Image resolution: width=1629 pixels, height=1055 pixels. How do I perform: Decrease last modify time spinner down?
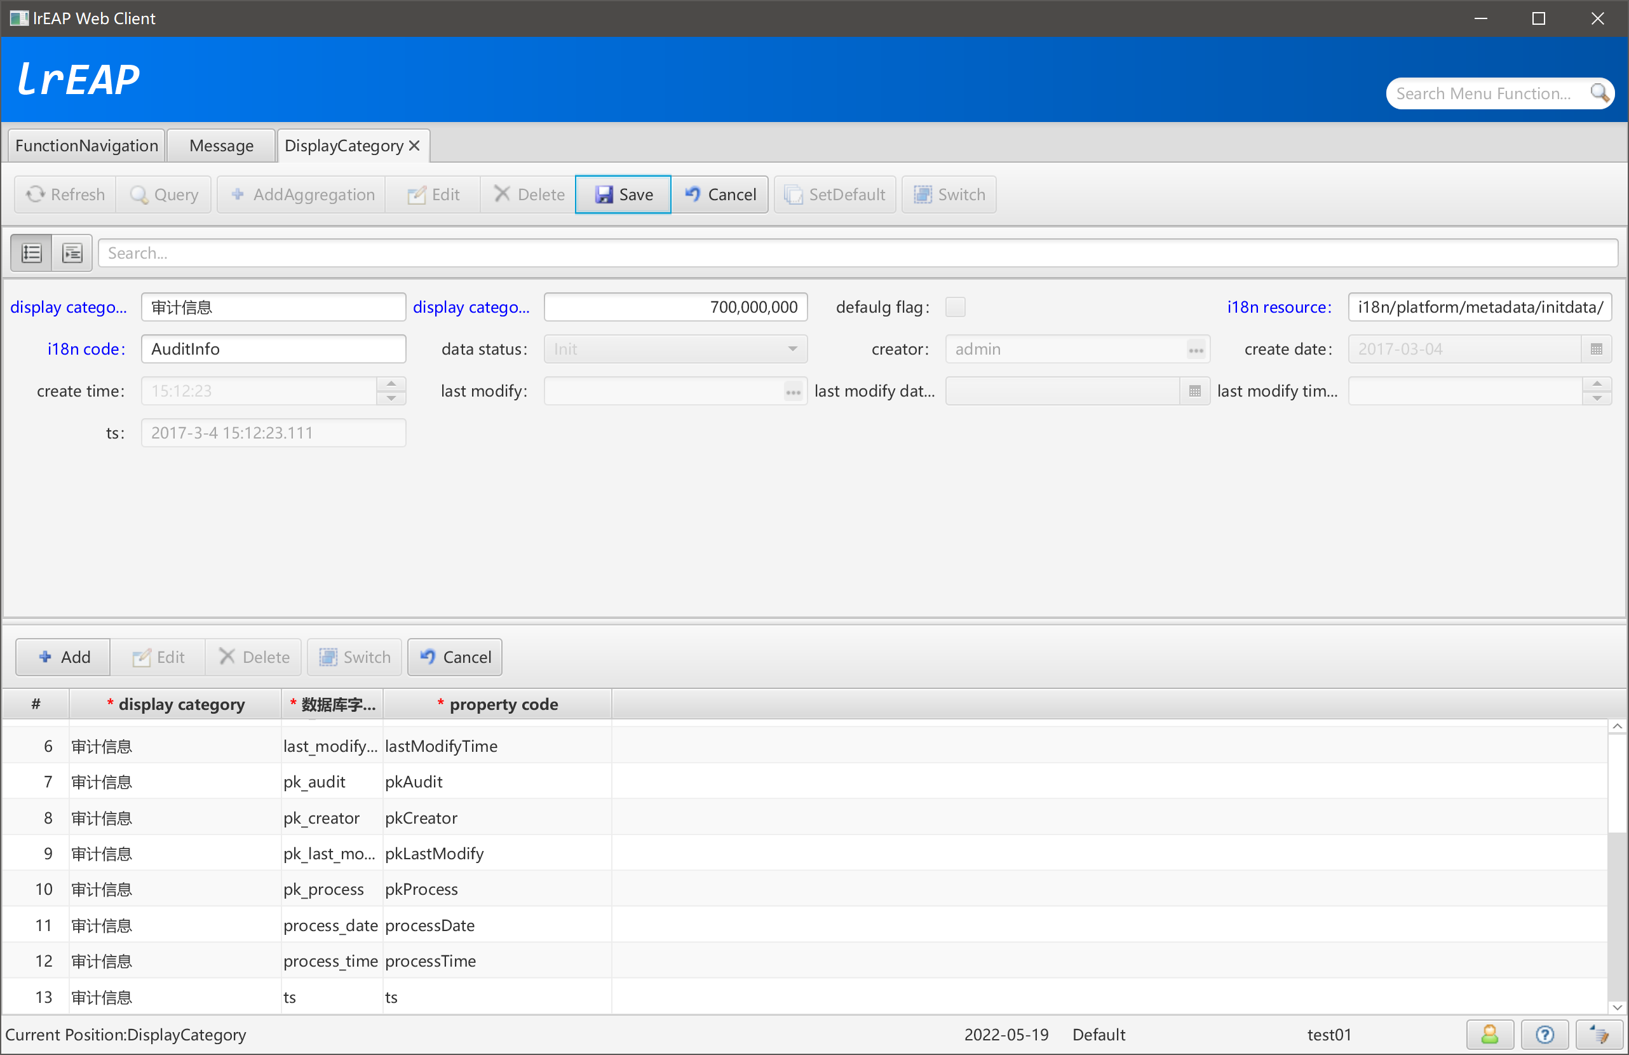coord(1597,398)
